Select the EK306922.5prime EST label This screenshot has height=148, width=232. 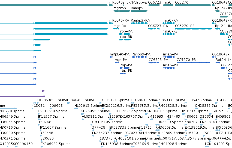click(56, 144)
